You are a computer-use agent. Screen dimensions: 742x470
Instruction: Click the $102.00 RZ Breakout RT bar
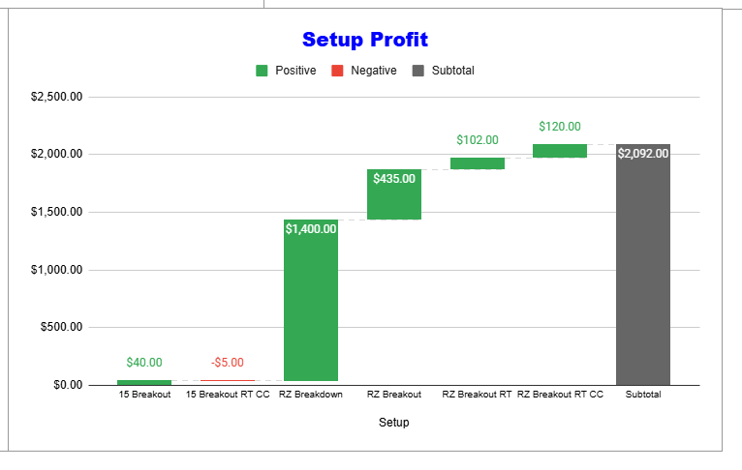[477, 163]
